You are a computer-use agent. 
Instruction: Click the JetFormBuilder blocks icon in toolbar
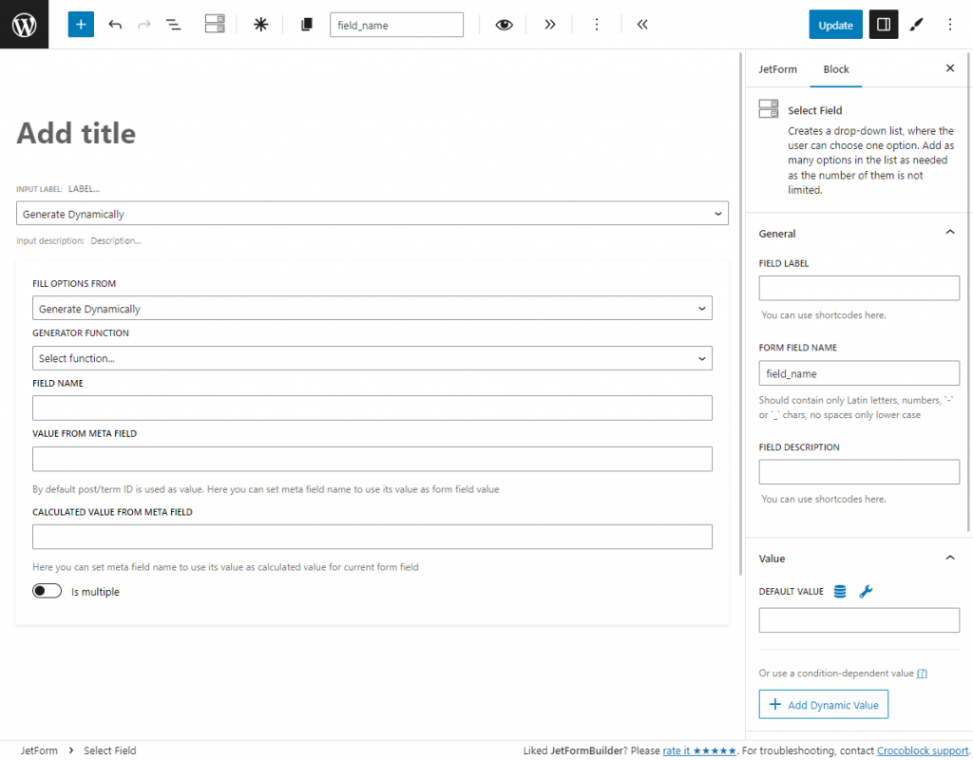pyautogui.click(x=214, y=24)
